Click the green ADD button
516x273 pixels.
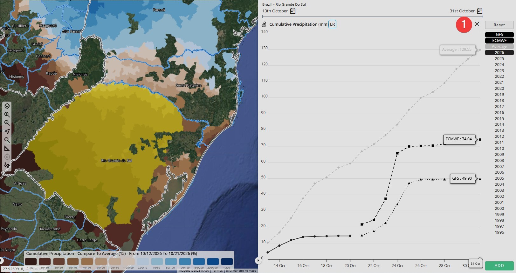point(499,266)
